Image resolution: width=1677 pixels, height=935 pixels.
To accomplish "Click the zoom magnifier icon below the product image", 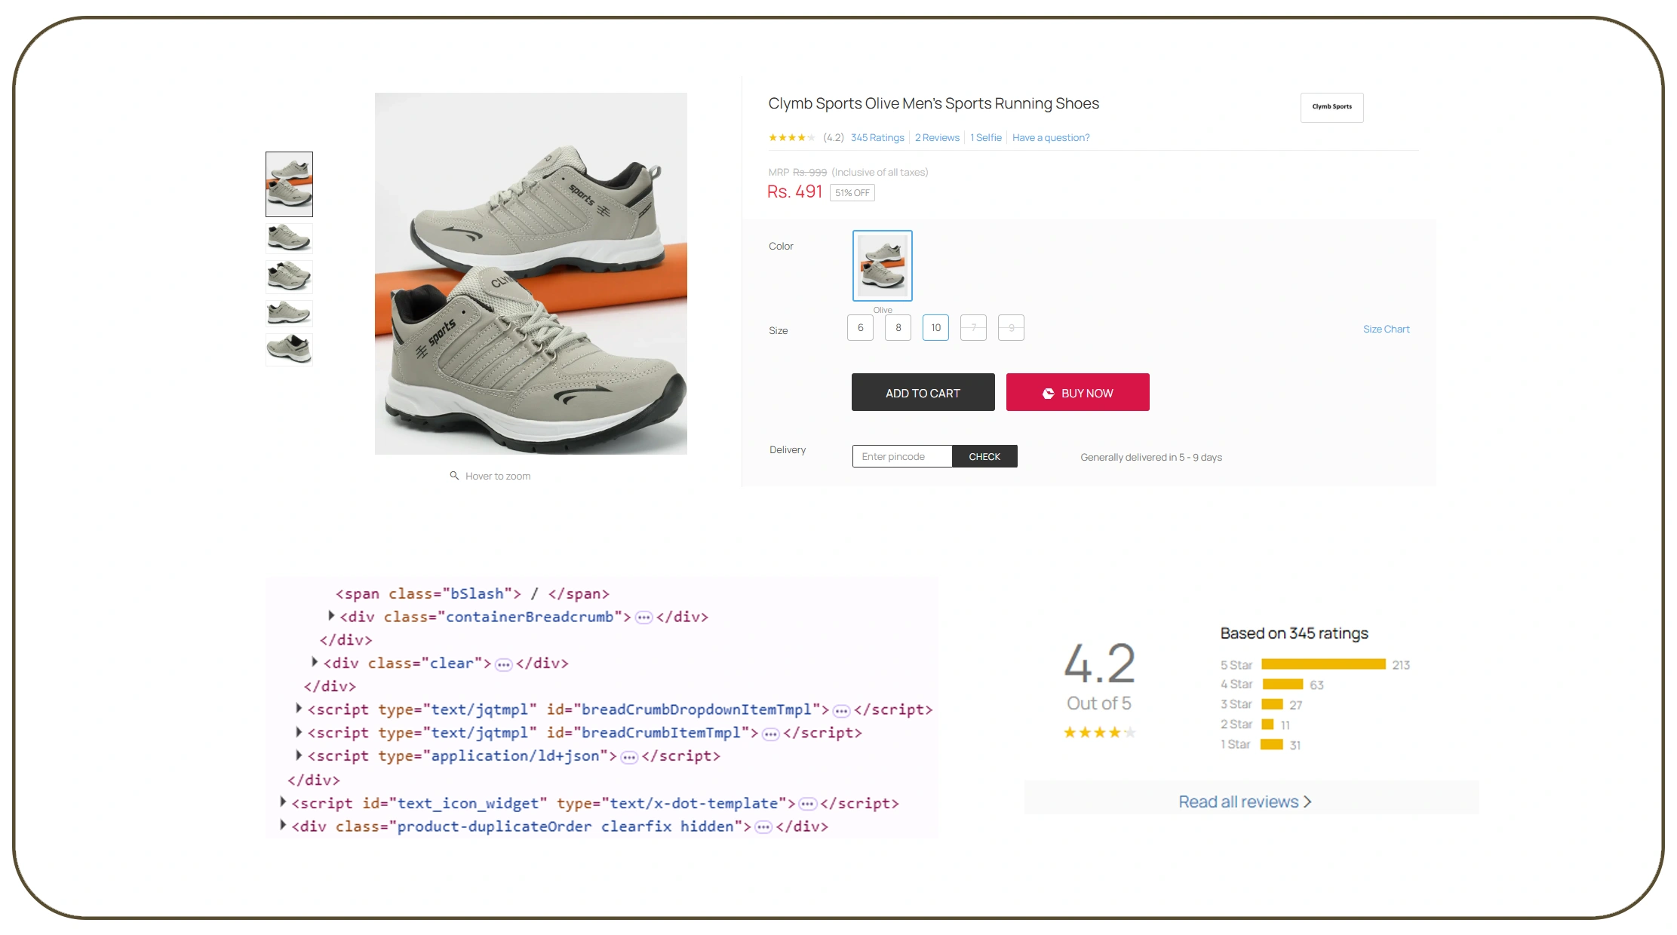I will pos(454,475).
